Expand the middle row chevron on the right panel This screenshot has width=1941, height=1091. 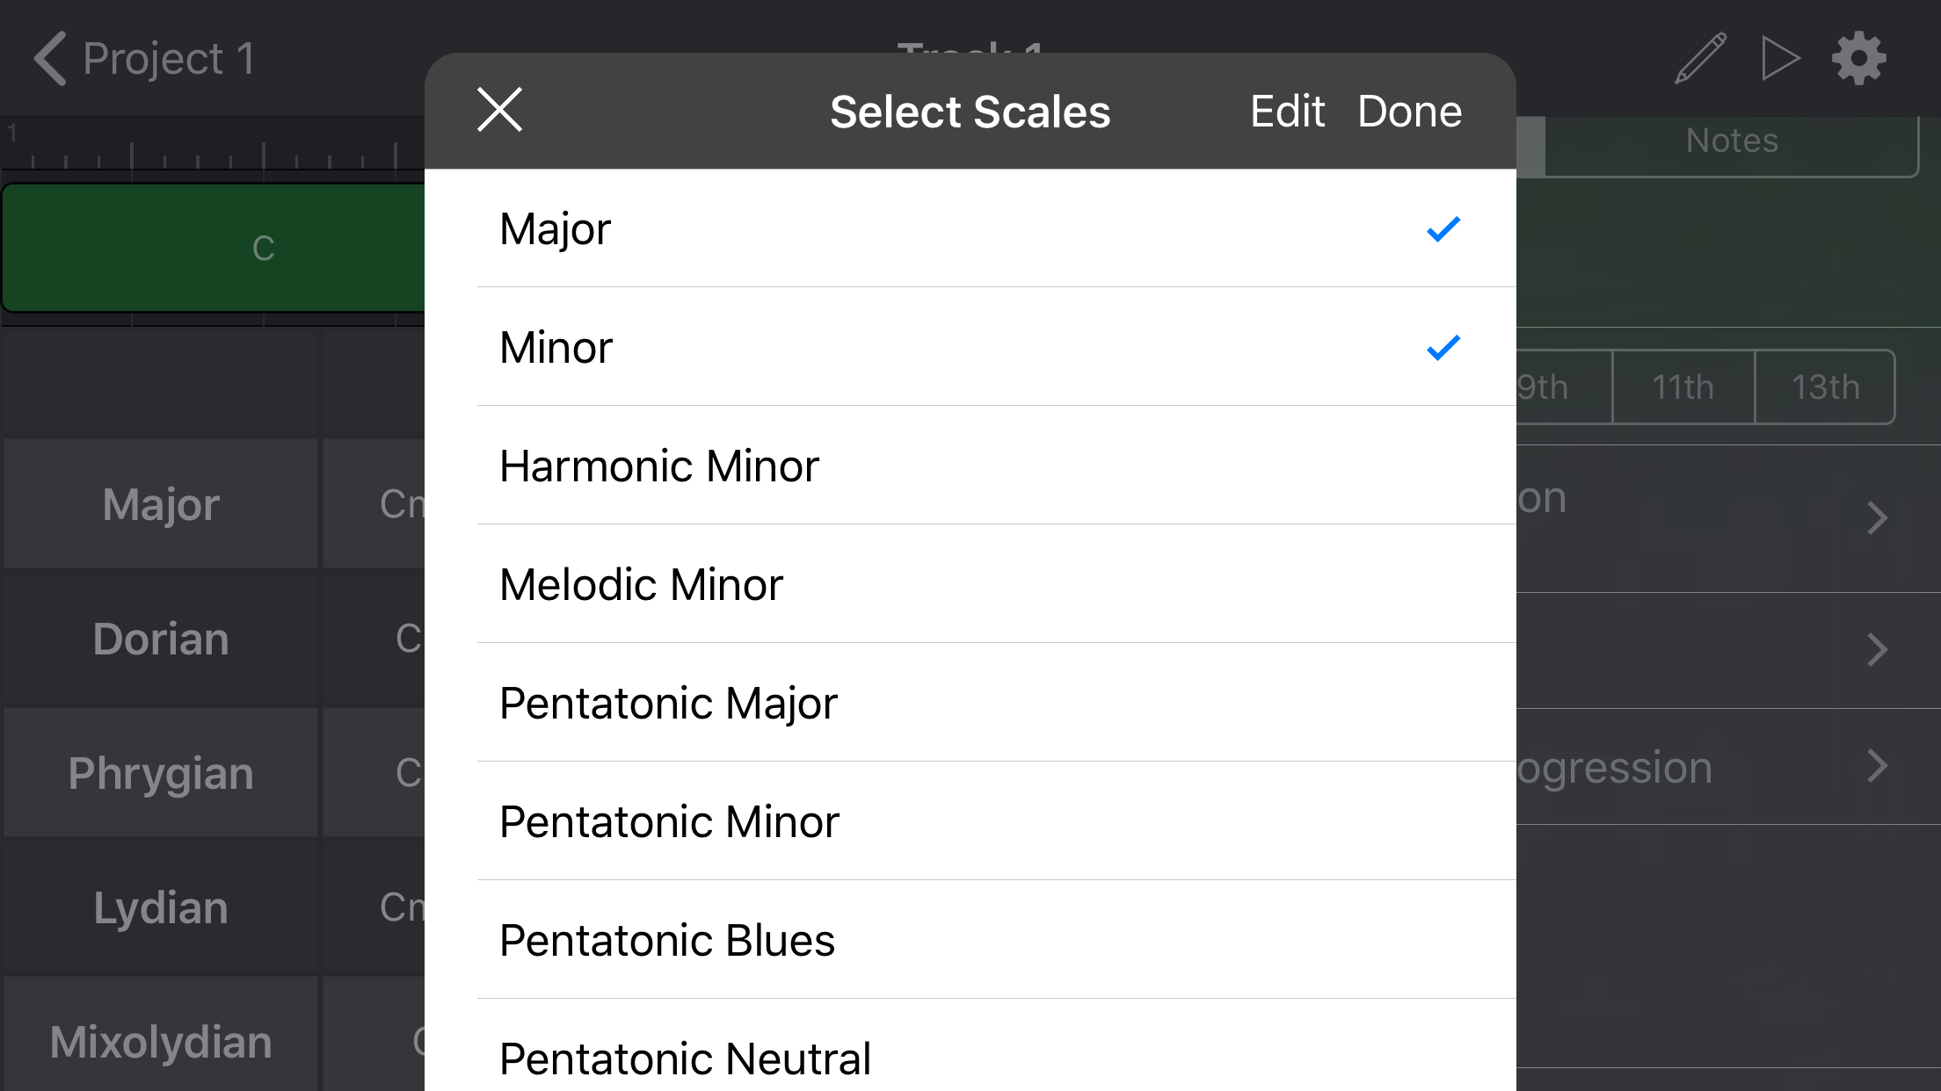1876,650
